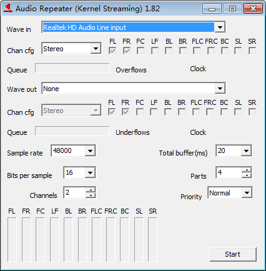
Task: Click the Wave in Queue progress bar
Action: [x=72, y=68]
